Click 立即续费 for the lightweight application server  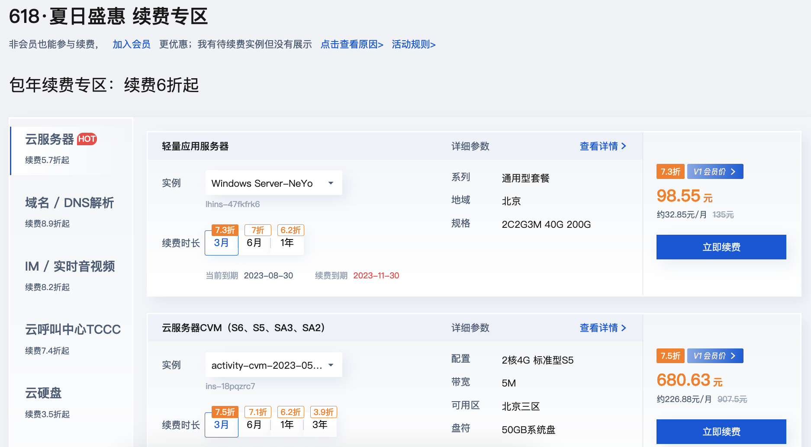tap(721, 247)
